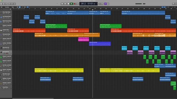This screenshot has width=177, height=99.
Task: Toggle vertical auto zoom button
Action: pos(162,7)
